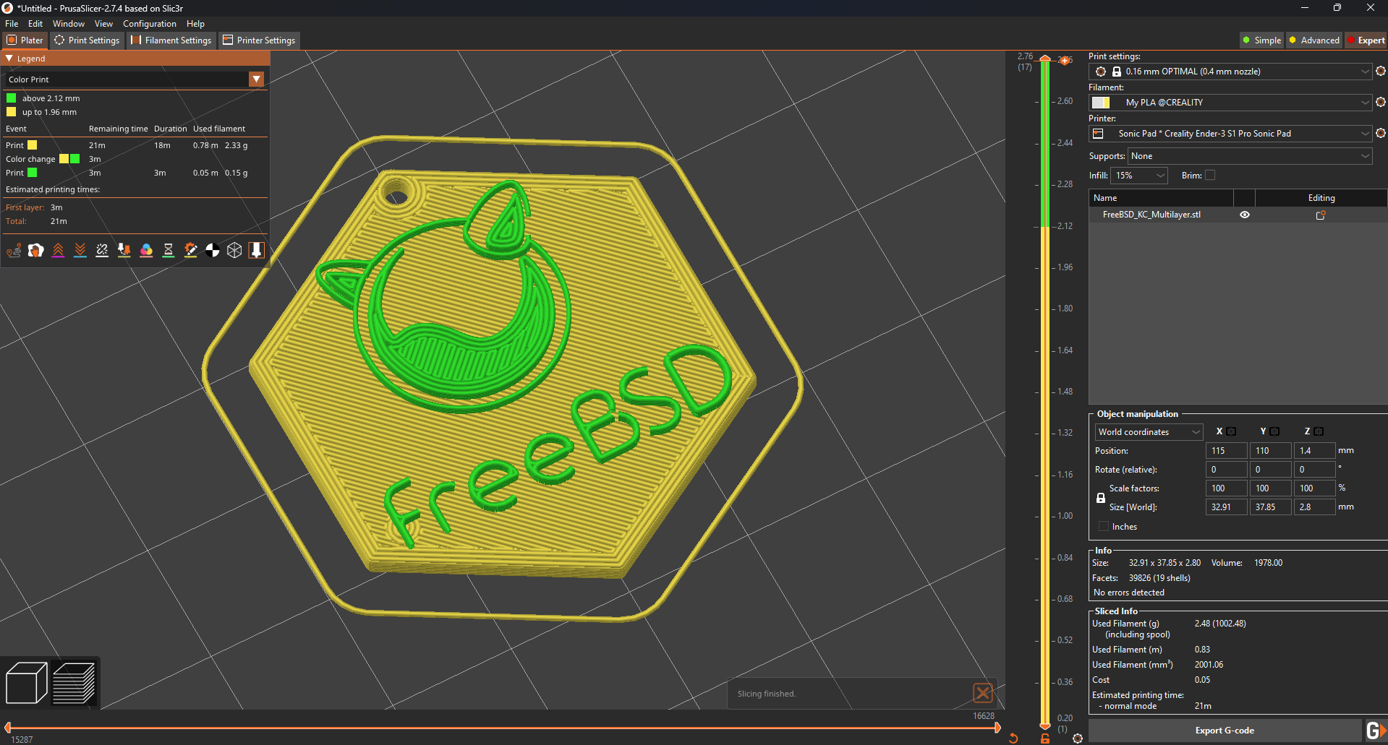Toggle wipe visibility hand icon
This screenshot has height=745, width=1388.
pyautogui.click(x=36, y=250)
